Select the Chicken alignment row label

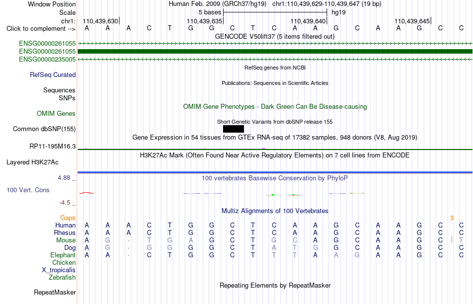(64, 262)
